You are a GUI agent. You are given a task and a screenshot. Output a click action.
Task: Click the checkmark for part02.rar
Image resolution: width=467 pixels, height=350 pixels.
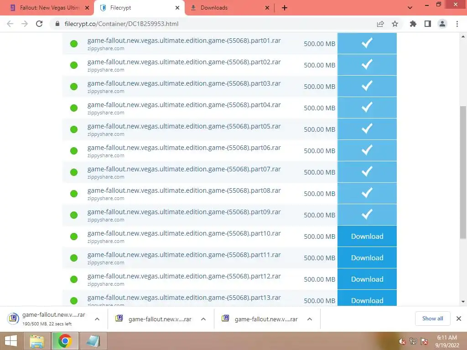click(x=367, y=65)
